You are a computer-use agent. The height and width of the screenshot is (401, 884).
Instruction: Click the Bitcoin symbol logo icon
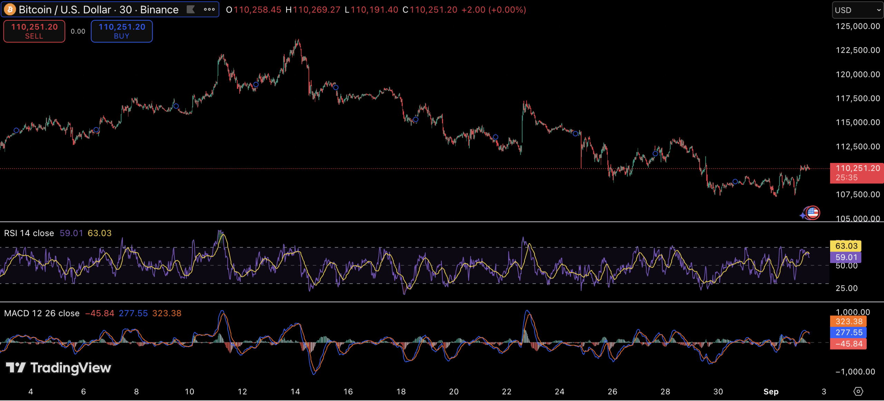click(x=10, y=10)
